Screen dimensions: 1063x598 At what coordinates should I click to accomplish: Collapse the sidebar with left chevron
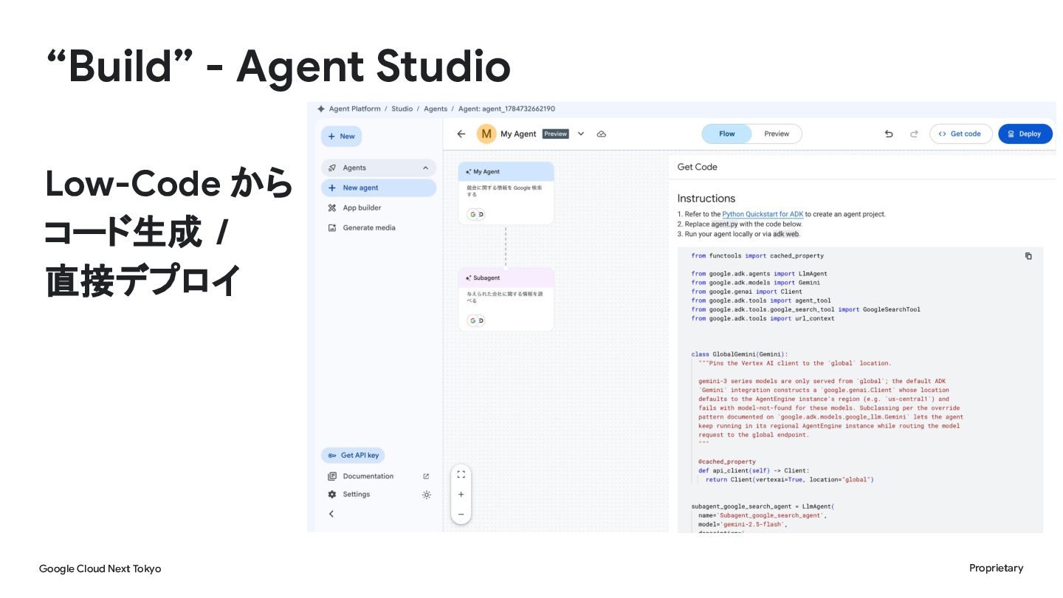331,514
